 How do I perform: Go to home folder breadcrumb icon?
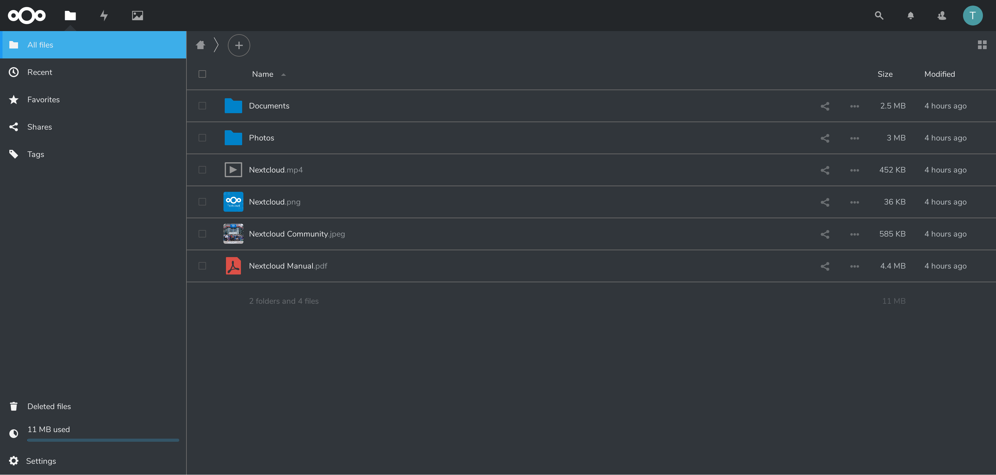click(x=200, y=45)
